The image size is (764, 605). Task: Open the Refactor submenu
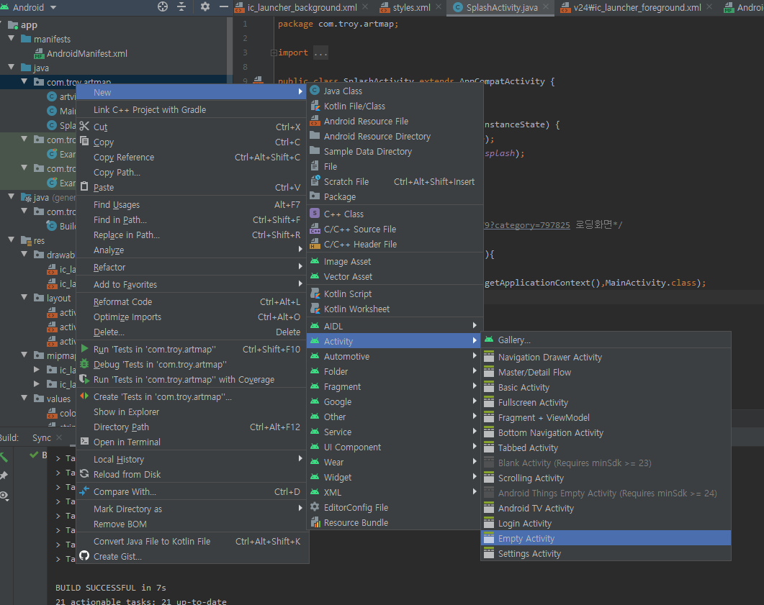[192, 267]
